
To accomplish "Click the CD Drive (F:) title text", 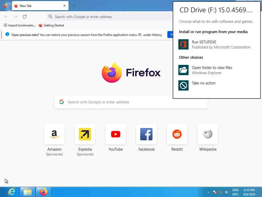I will pyautogui.click(x=216, y=10).
